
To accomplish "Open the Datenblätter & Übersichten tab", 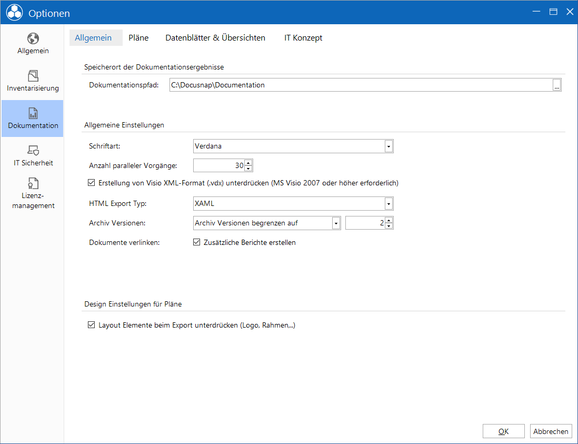I will click(x=215, y=37).
